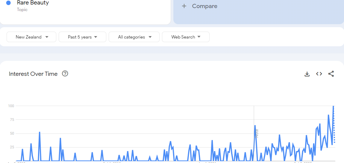The width and height of the screenshot is (344, 163).
Task: Open the Web Search type dropdown
Action: (186, 37)
